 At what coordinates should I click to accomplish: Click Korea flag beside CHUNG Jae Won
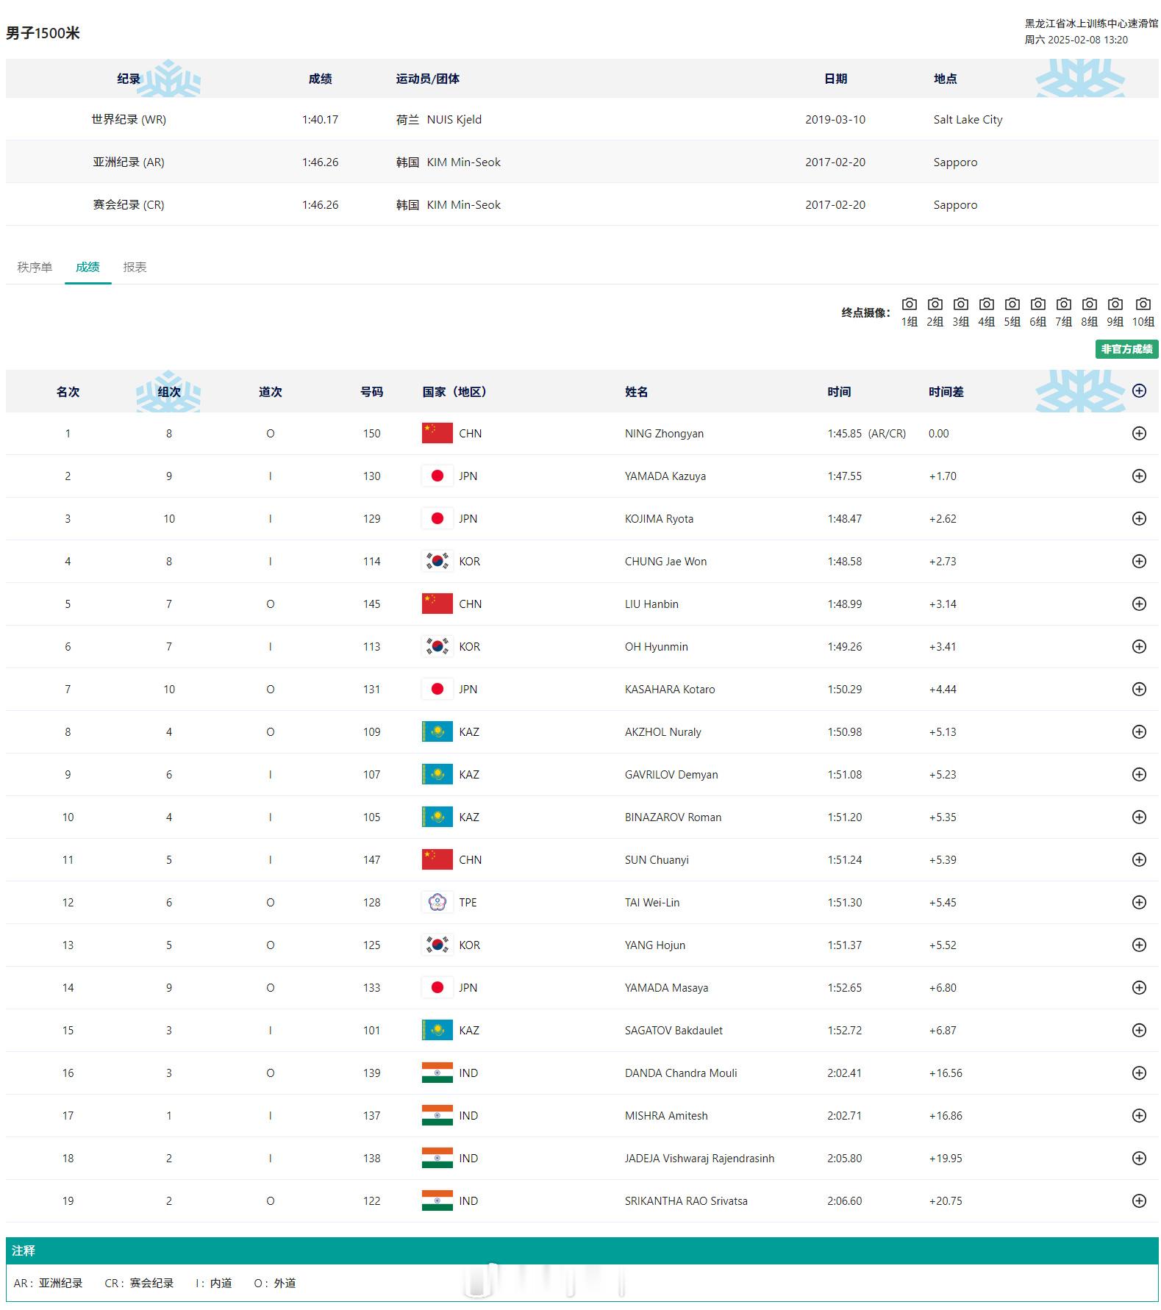(x=437, y=562)
